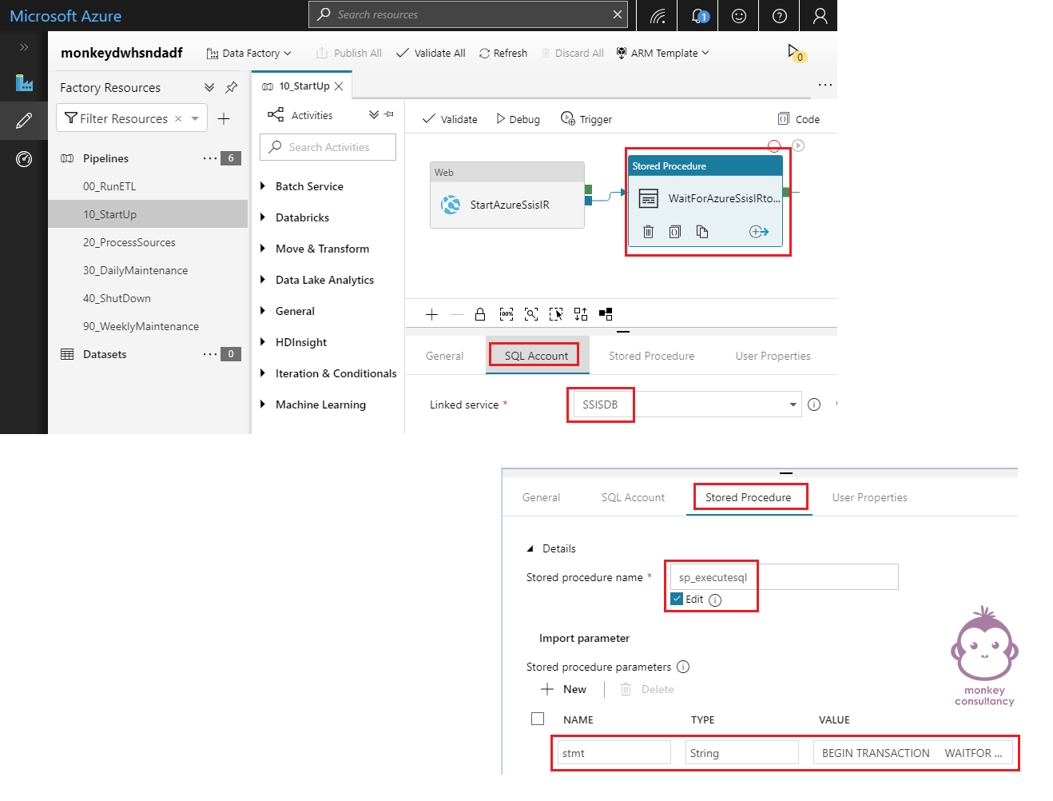Click the info icon next to Edit checkbox
The height and width of the screenshot is (801, 1053).
point(715,600)
